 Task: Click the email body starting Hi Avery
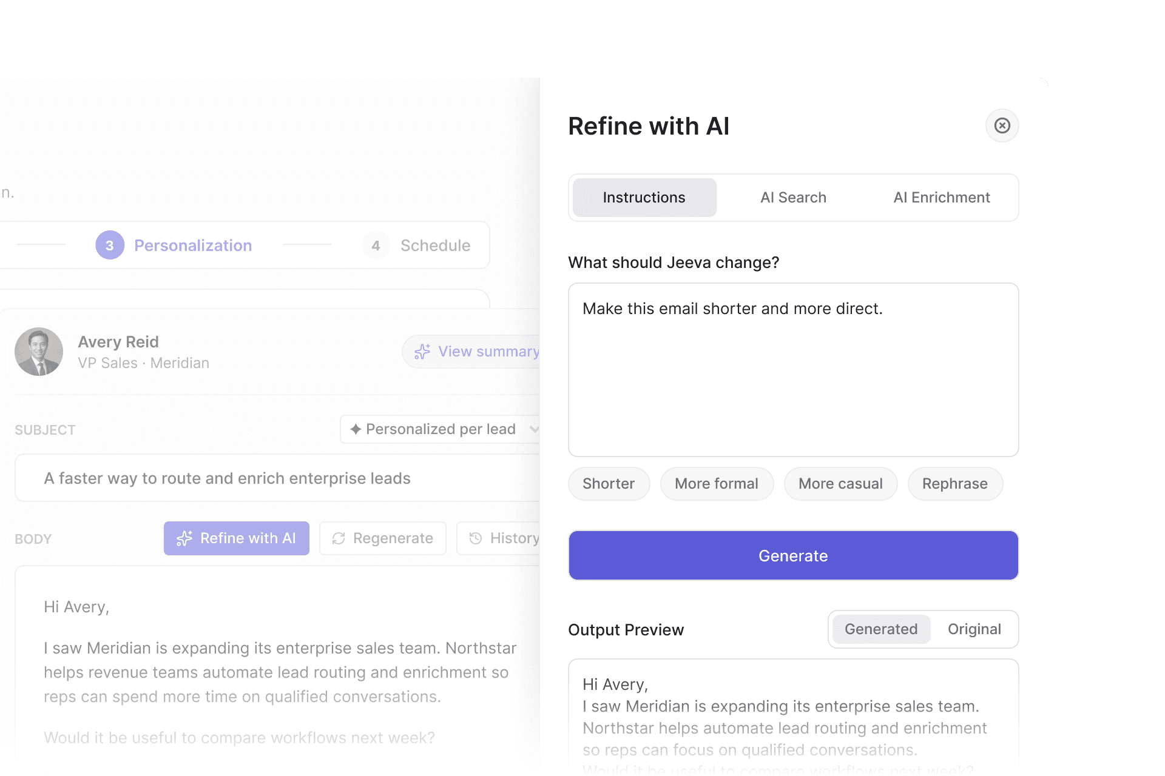coord(277,671)
